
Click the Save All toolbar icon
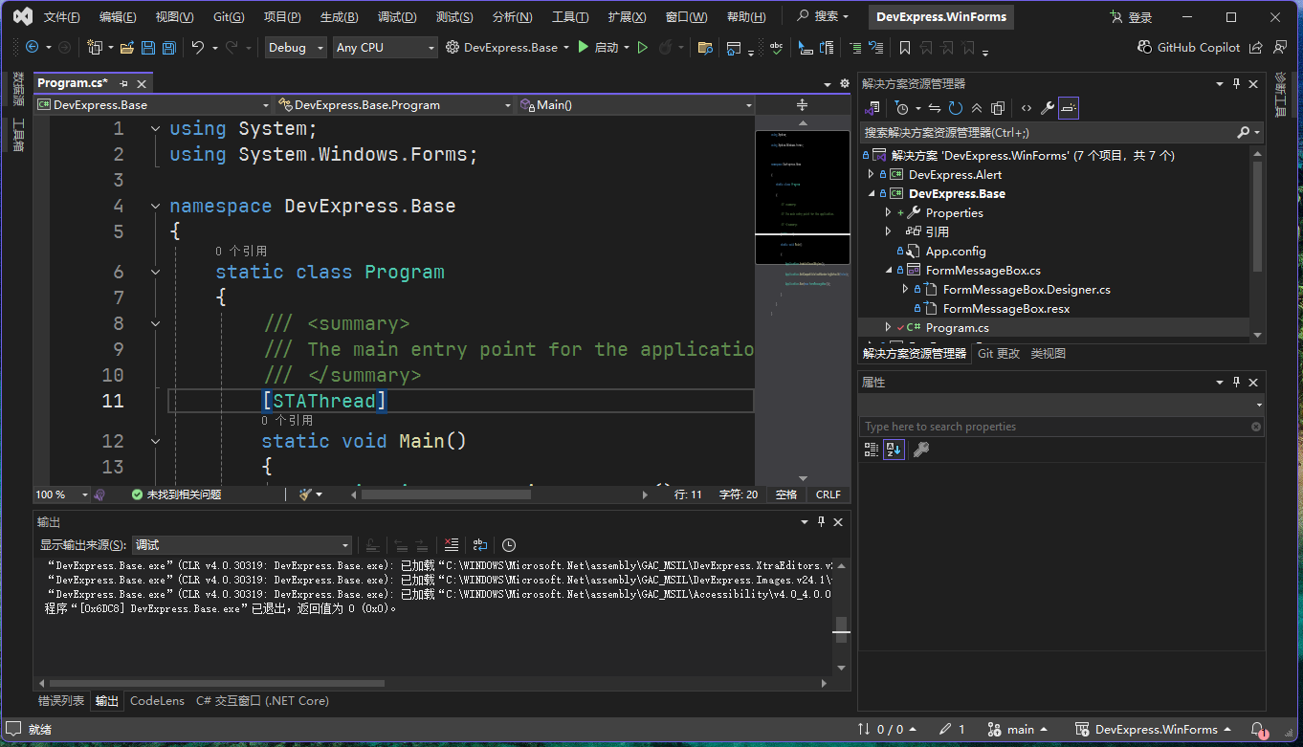(169, 48)
